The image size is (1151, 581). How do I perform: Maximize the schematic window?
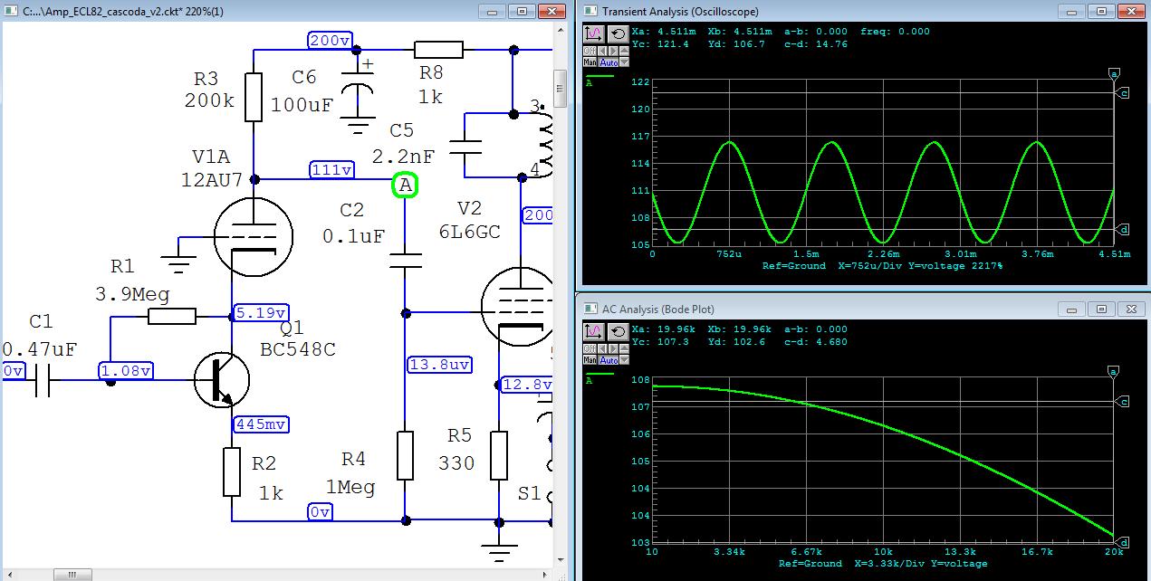[x=522, y=11]
